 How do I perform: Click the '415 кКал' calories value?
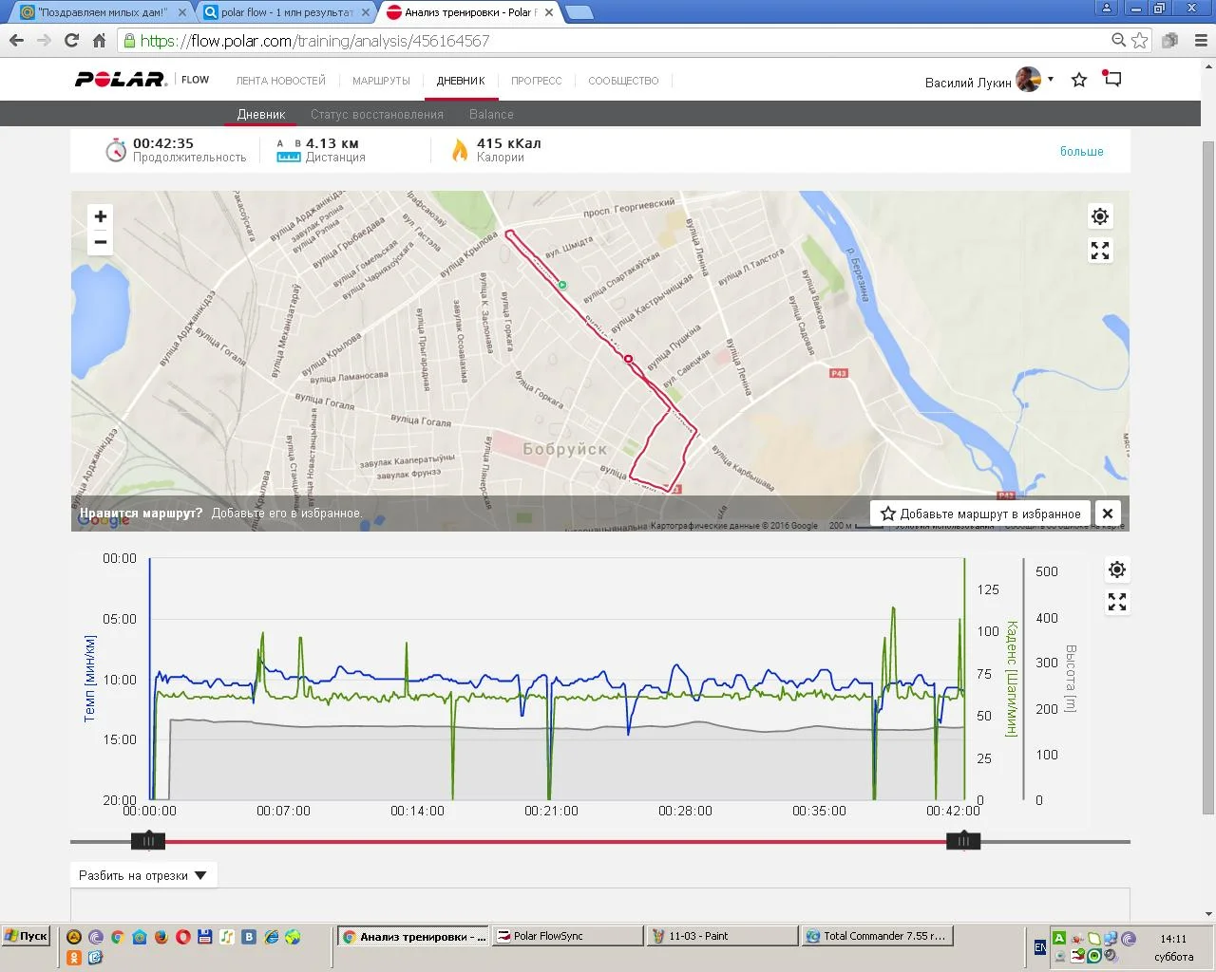pos(509,143)
